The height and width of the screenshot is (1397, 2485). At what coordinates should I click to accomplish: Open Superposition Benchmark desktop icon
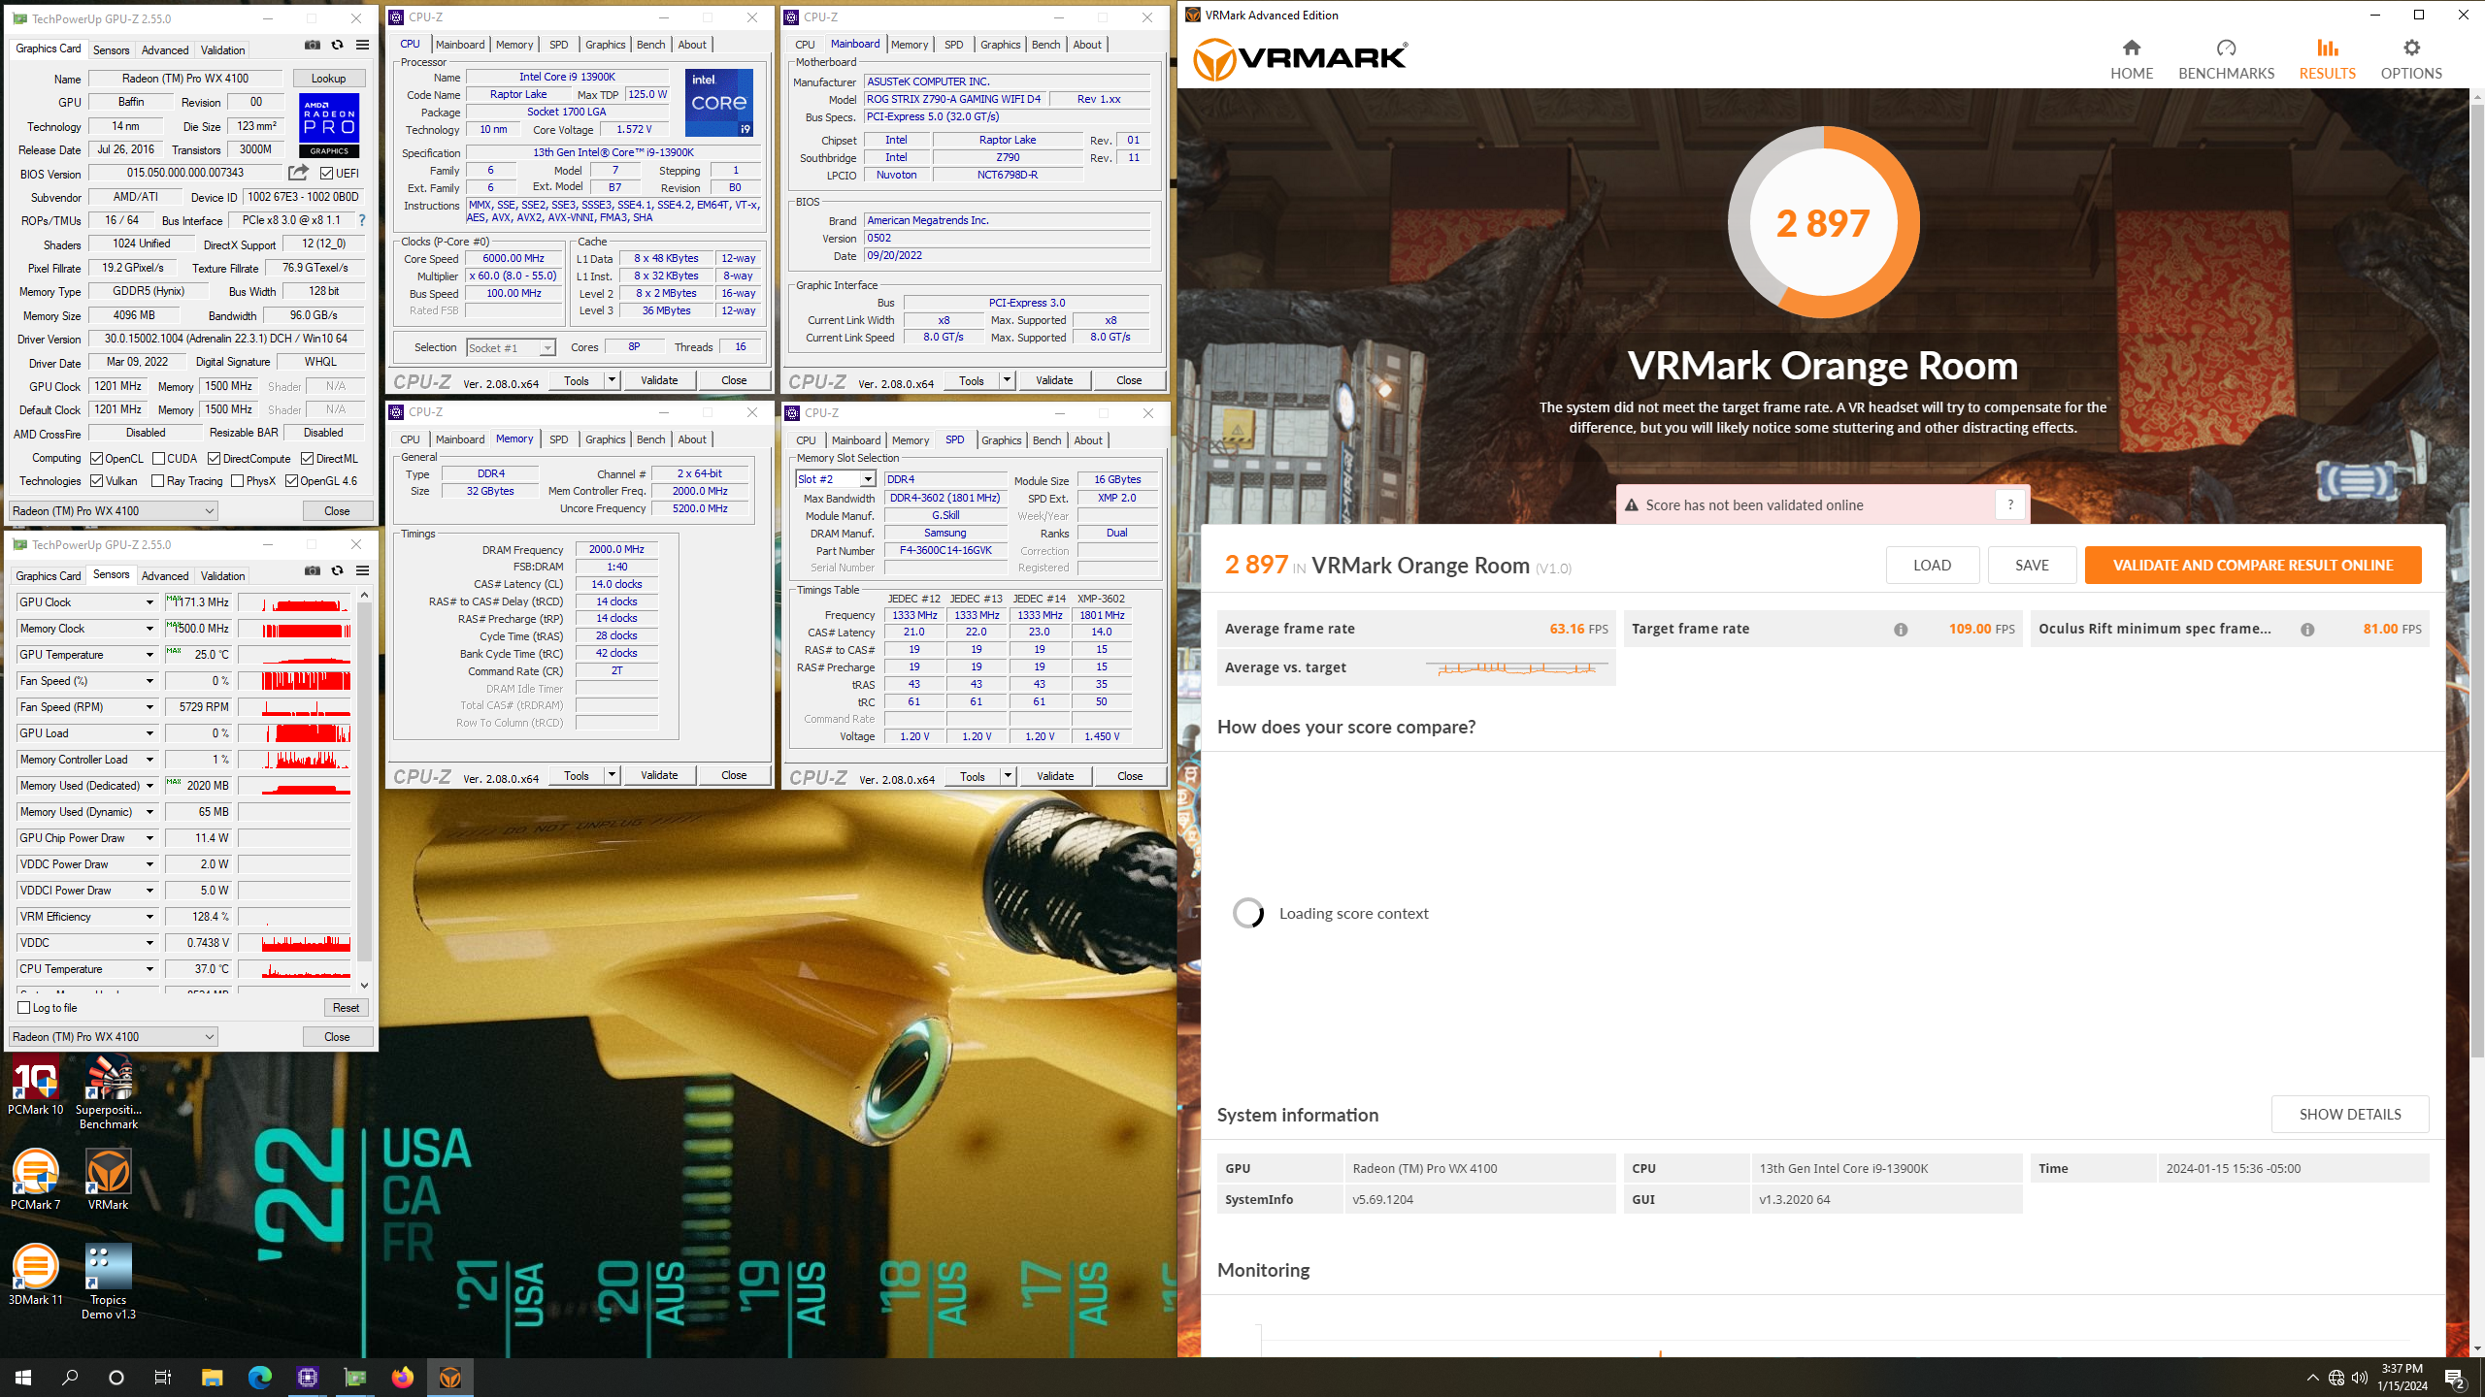click(x=109, y=1093)
